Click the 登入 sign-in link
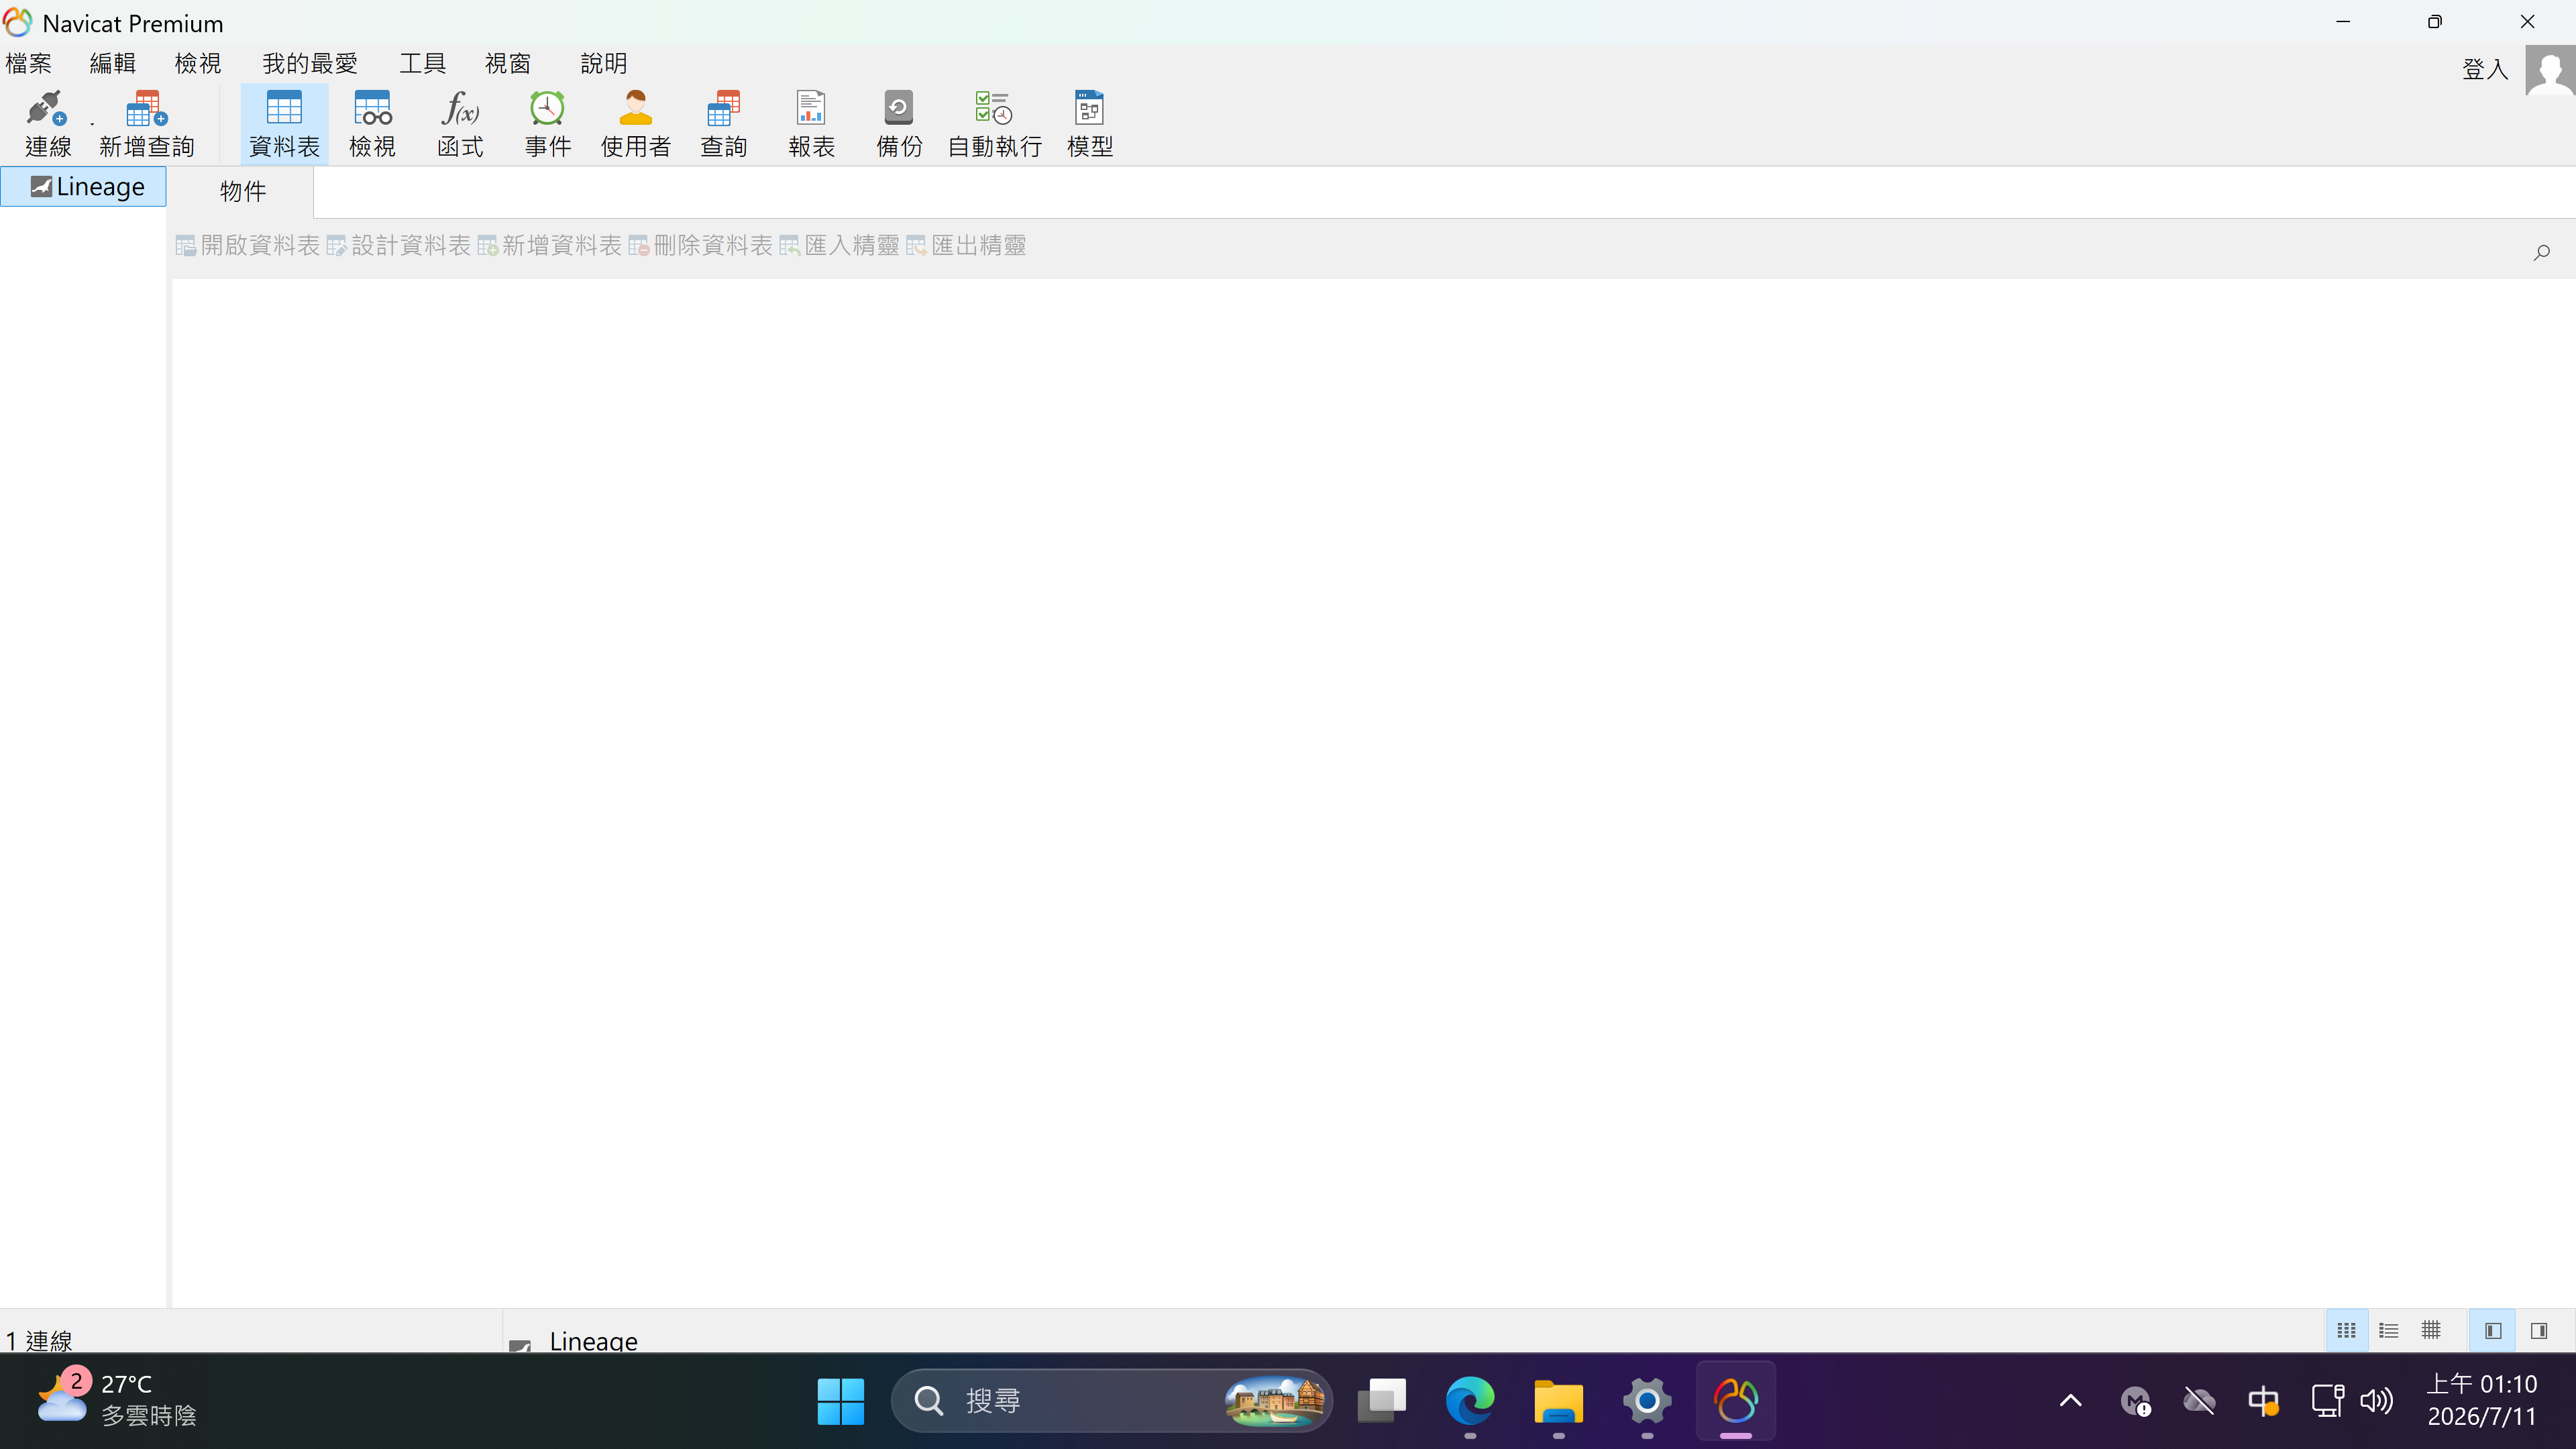2576x1449 pixels. pyautogui.click(x=2484, y=69)
